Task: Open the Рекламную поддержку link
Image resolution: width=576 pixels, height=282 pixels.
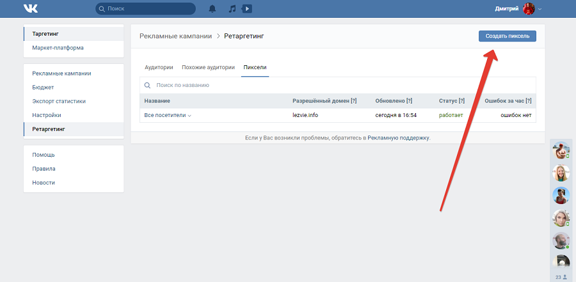Action: pyautogui.click(x=398, y=138)
